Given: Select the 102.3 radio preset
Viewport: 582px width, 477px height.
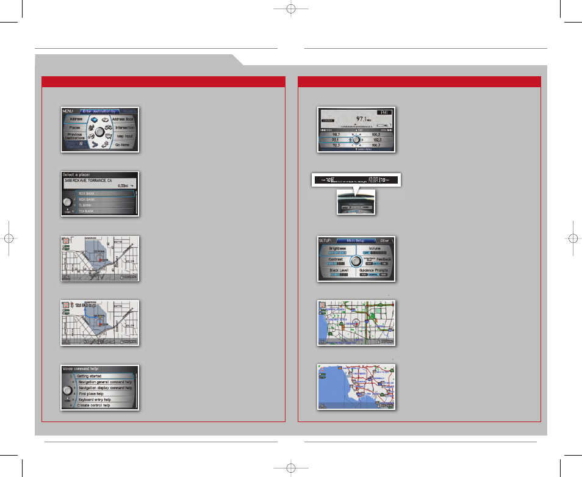Looking at the screenshot, I should pyautogui.click(x=377, y=140).
